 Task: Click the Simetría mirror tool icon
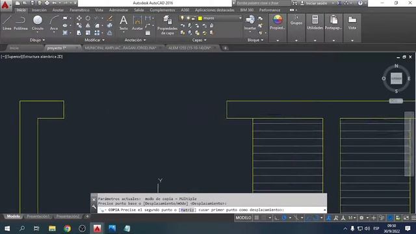point(88,25)
